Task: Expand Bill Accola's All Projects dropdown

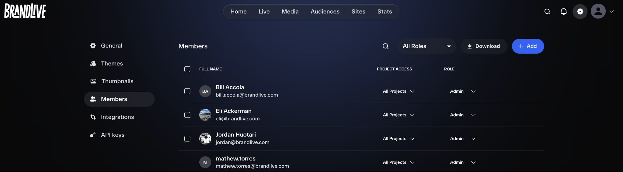Action: (399, 91)
